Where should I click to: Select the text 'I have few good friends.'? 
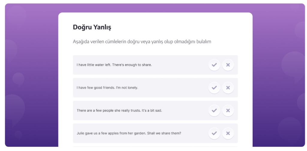(x=96, y=88)
